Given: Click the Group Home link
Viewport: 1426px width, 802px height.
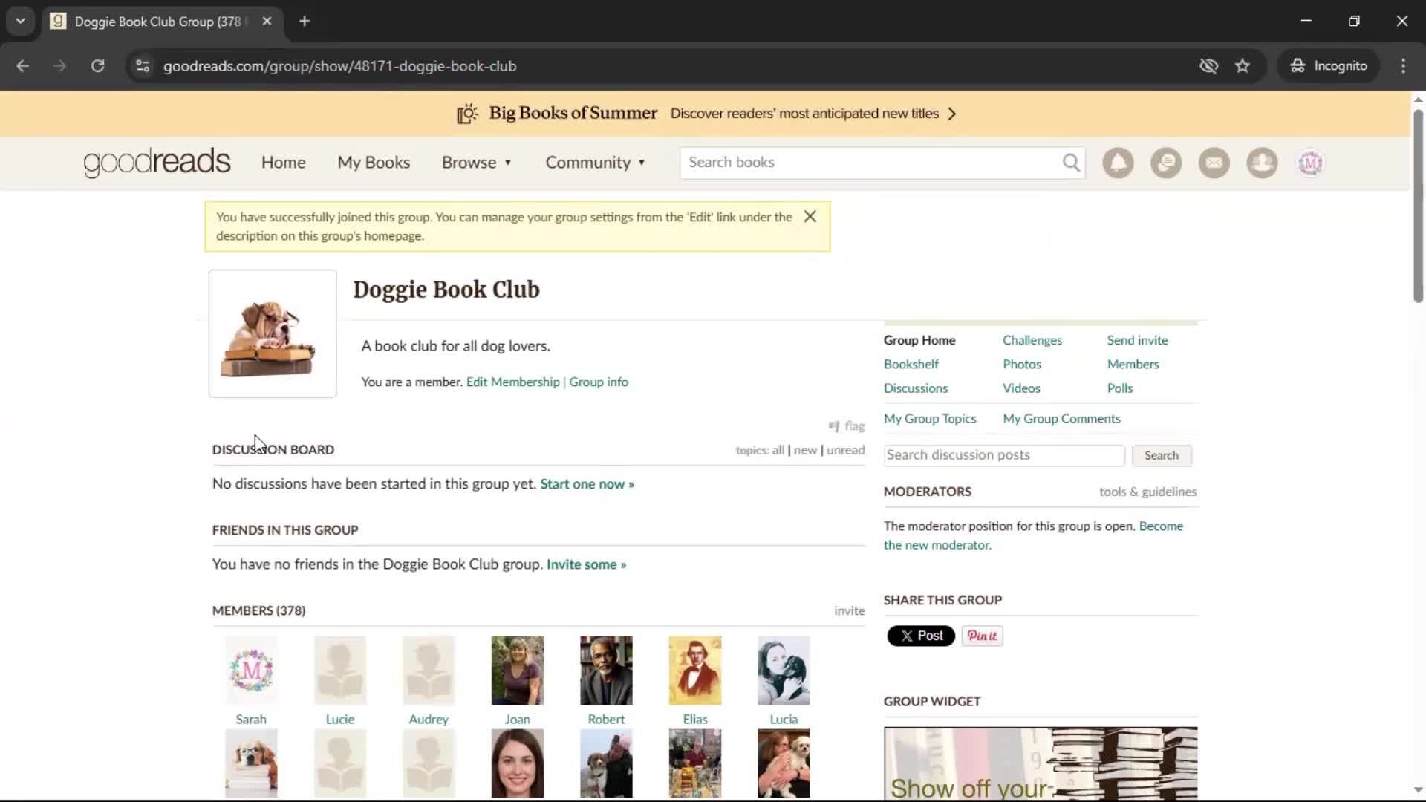Looking at the screenshot, I should point(919,340).
